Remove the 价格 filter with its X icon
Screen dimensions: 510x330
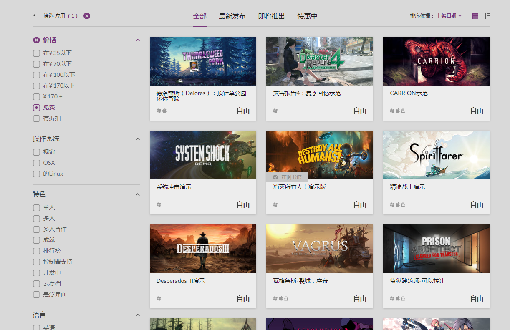coord(36,40)
